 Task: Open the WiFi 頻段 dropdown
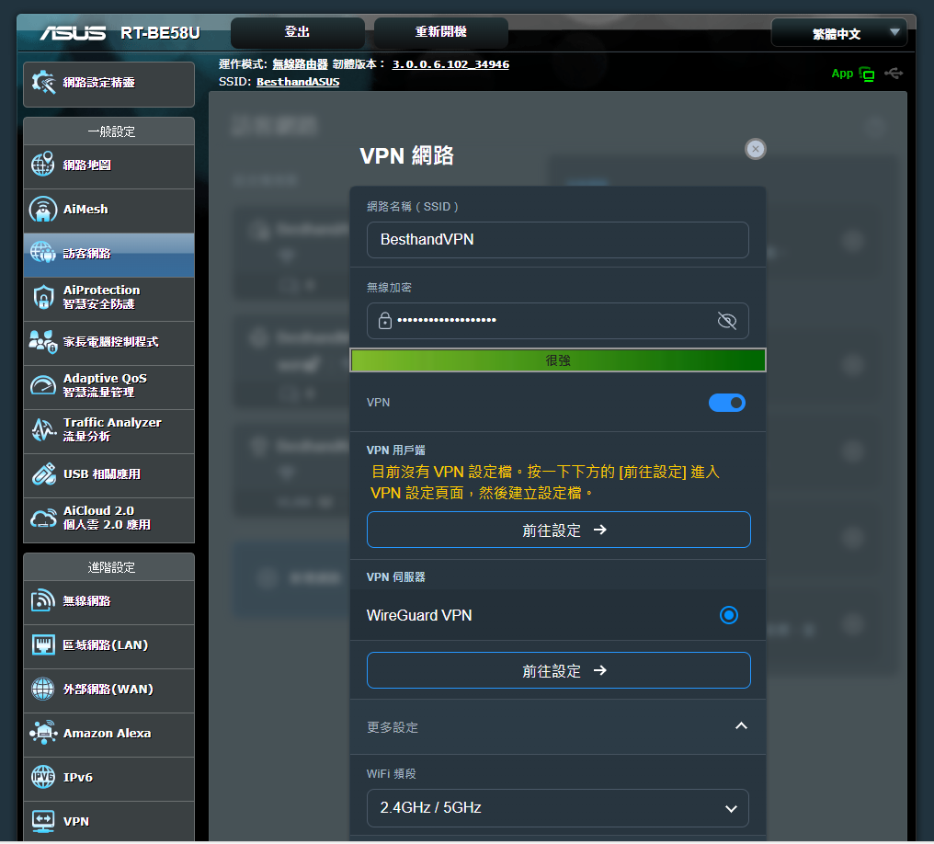[558, 808]
